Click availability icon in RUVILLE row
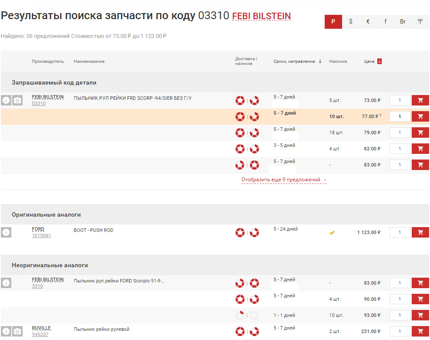 coord(254,331)
